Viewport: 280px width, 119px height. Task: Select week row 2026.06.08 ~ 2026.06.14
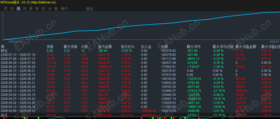click(18, 75)
